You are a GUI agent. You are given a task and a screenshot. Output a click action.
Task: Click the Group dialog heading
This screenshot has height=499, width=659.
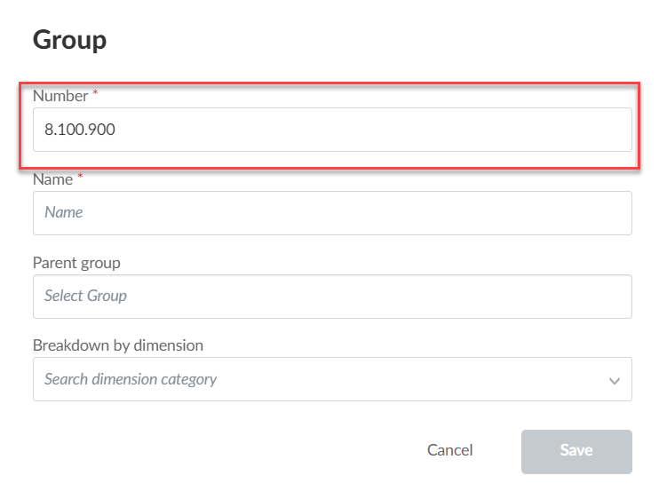point(70,40)
